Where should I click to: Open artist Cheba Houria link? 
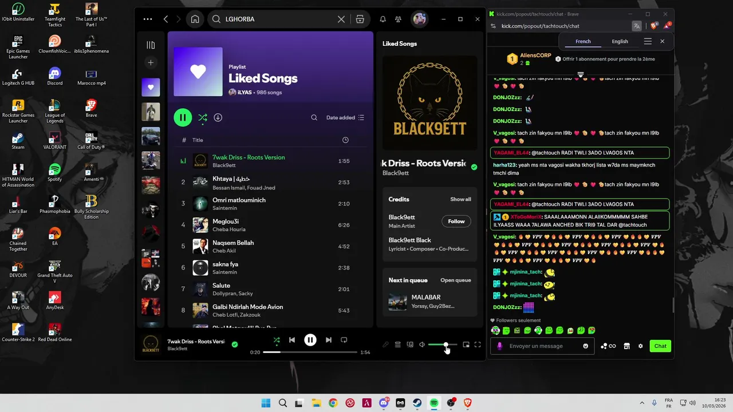click(229, 229)
